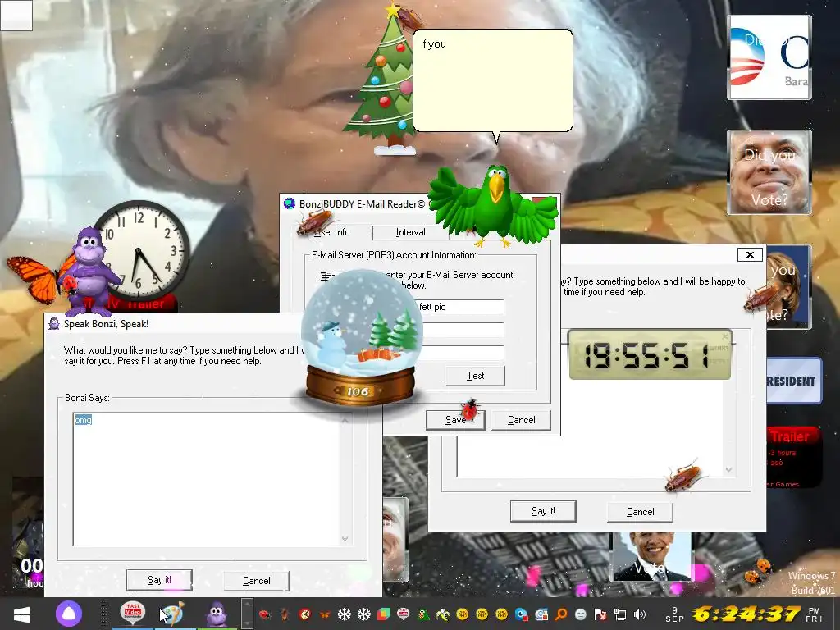Click scroll-down arrow in Bonzi Says box
This screenshot has width=840, height=630.
point(345,539)
